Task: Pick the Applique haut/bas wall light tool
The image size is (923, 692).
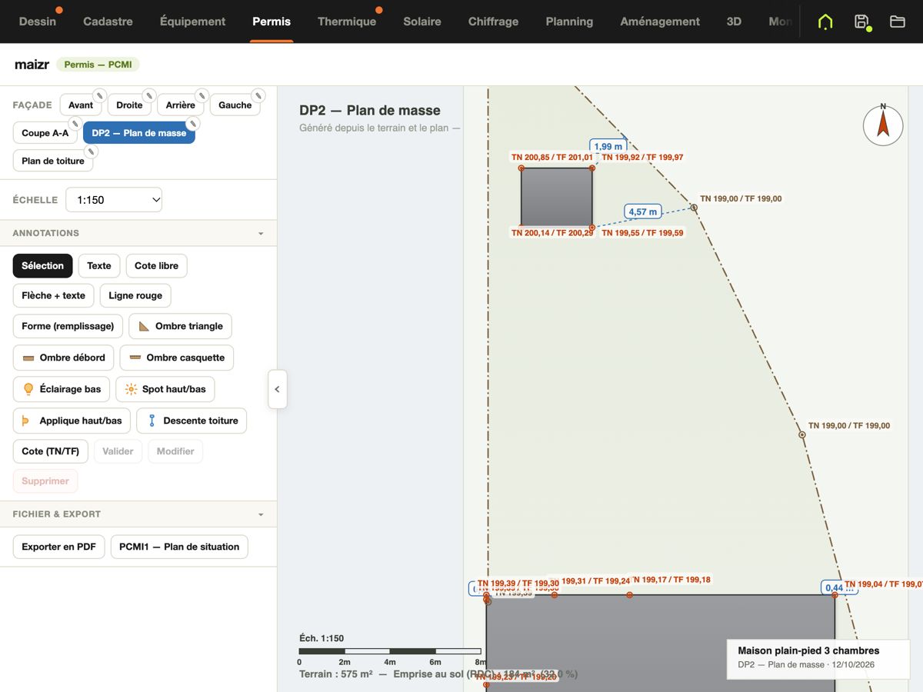Action: click(72, 421)
